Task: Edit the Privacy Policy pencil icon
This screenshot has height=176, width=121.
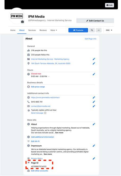Action: [x=94, y=158]
